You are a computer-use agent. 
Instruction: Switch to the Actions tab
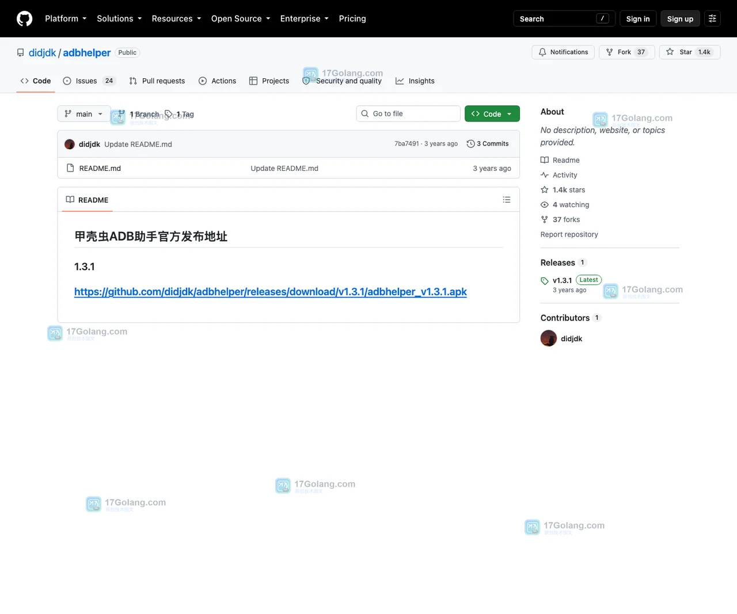pyautogui.click(x=218, y=81)
